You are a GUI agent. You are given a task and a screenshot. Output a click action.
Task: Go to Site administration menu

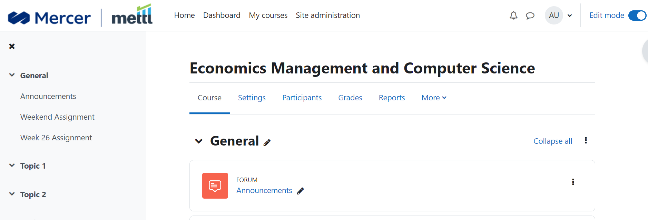(x=328, y=15)
